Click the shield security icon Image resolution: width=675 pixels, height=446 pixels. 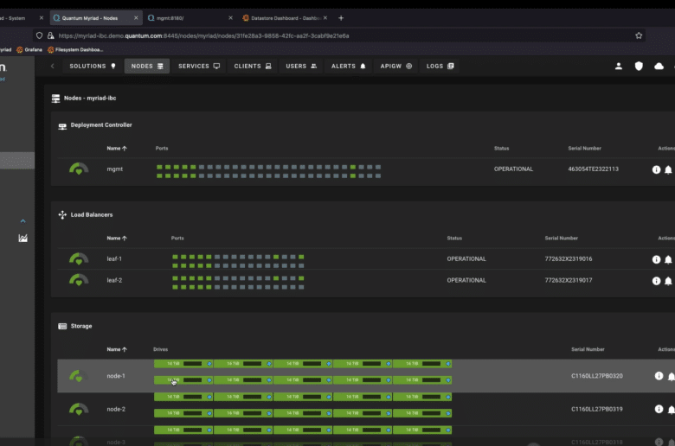[639, 66]
